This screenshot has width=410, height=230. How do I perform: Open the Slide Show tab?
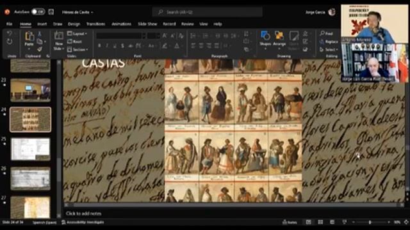[x=147, y=24]
